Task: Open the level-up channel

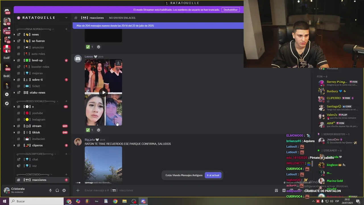Action: click(x=42, y=60)
